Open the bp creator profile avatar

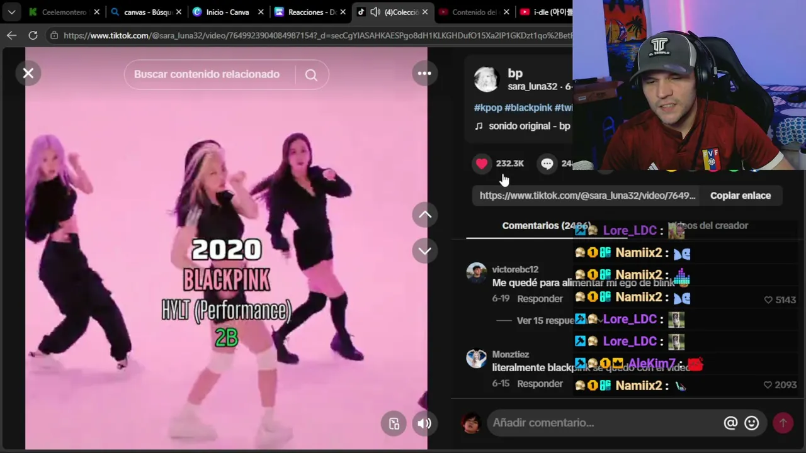tap(486, 79)
